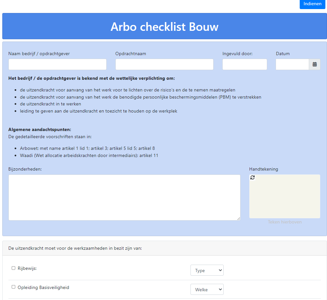The image size is (327, 300).
Task: Open the Welke dropdown for Opleiding Basisveiligheid
Action: 207,289
